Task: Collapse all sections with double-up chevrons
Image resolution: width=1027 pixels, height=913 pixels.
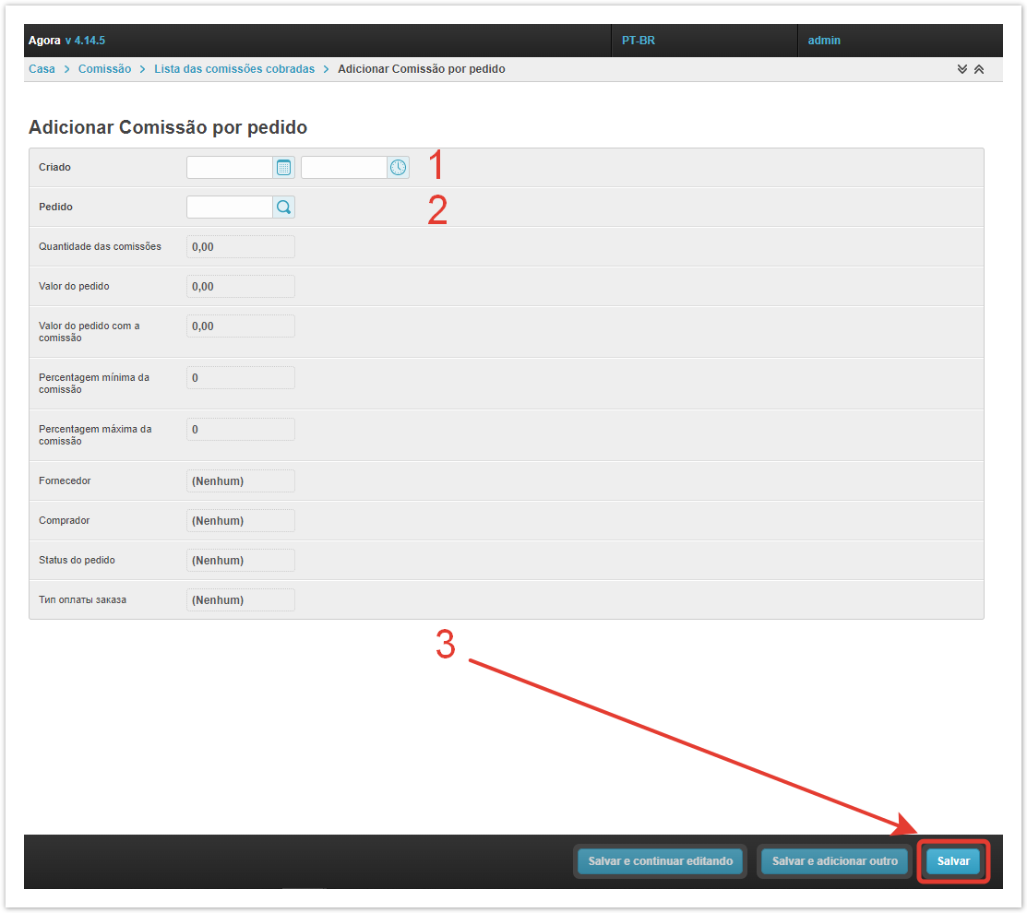Action: 979,70
